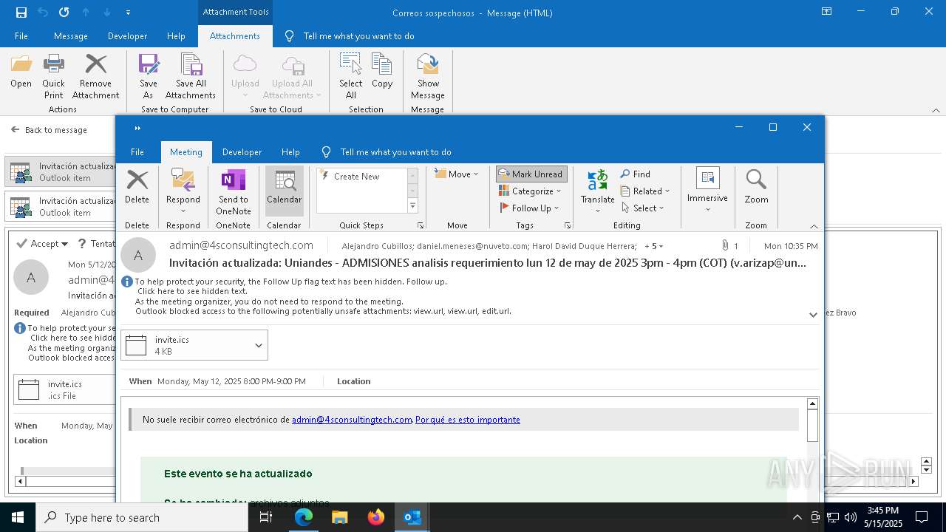Viewport: 946px width, 532px height.
Task: Open File Explorer from the taskbar
Action: (340, 517)
